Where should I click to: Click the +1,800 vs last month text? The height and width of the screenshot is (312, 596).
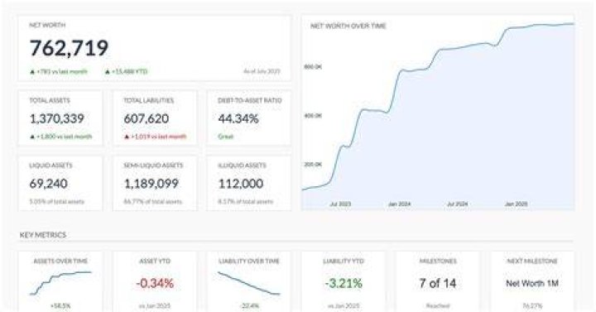[65, 137]
